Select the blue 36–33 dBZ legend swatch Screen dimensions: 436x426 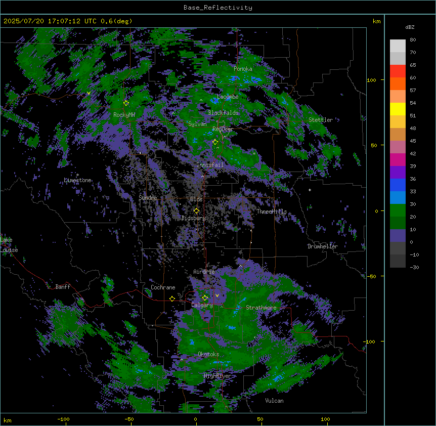coord(398,185)
